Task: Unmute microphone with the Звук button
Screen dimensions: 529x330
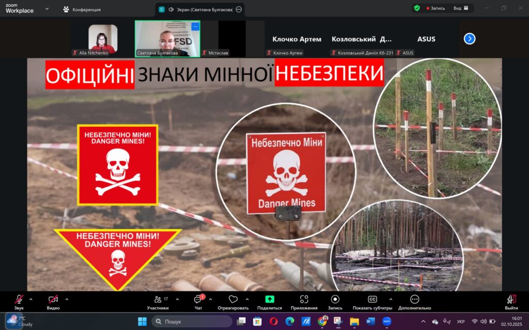Action: (x=19, y=301)
